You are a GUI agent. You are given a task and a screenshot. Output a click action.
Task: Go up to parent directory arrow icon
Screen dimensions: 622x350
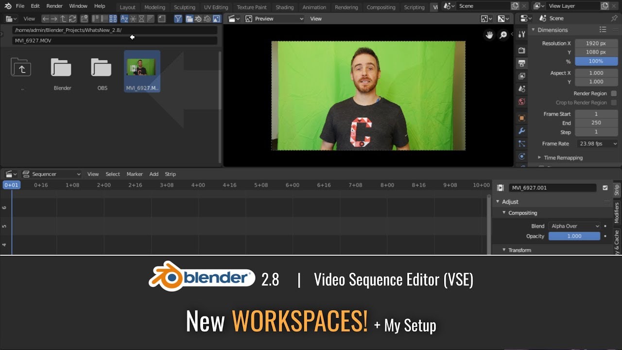63,18
